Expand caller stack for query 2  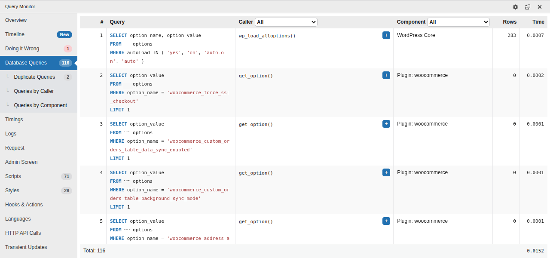[x=386, y=75]
